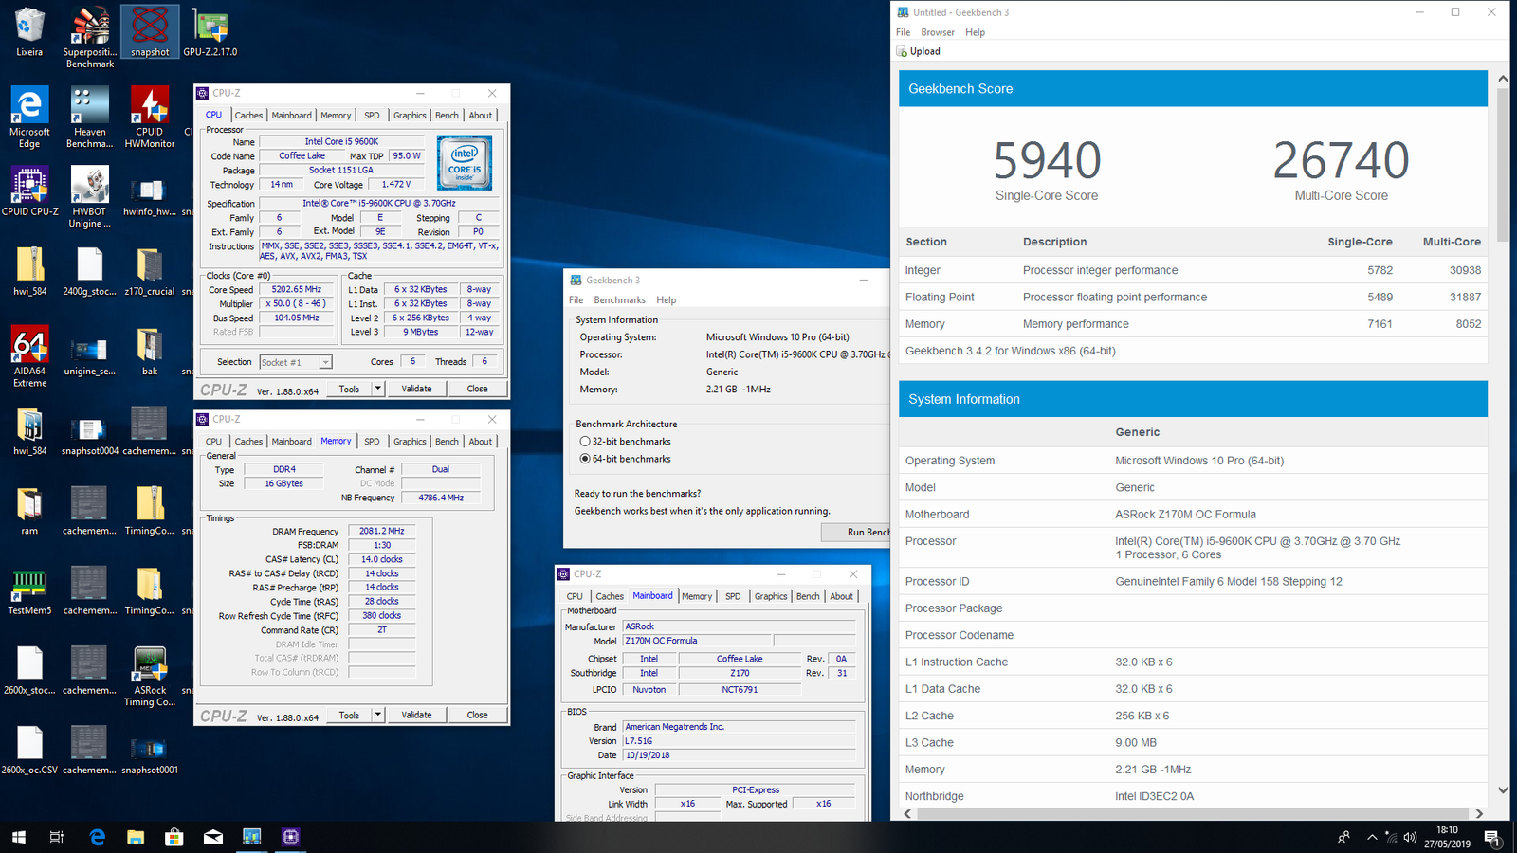Open File Explorer from the taskbar
This screenshot has width=1517, height=853.
136,837
